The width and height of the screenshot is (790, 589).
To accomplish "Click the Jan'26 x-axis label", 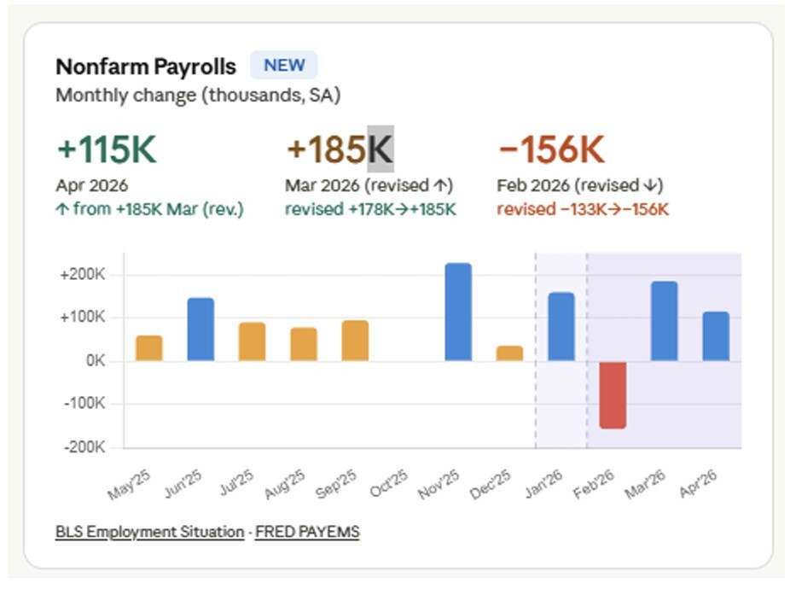I will click(543, 484).
